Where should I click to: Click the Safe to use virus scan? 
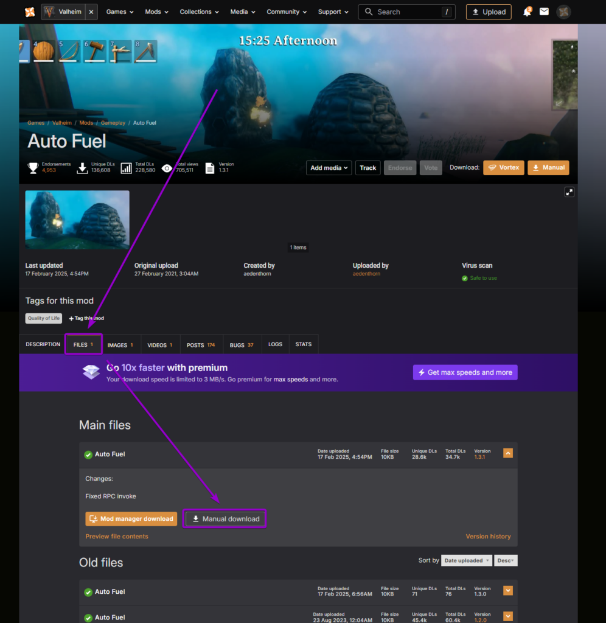[479, 278]
